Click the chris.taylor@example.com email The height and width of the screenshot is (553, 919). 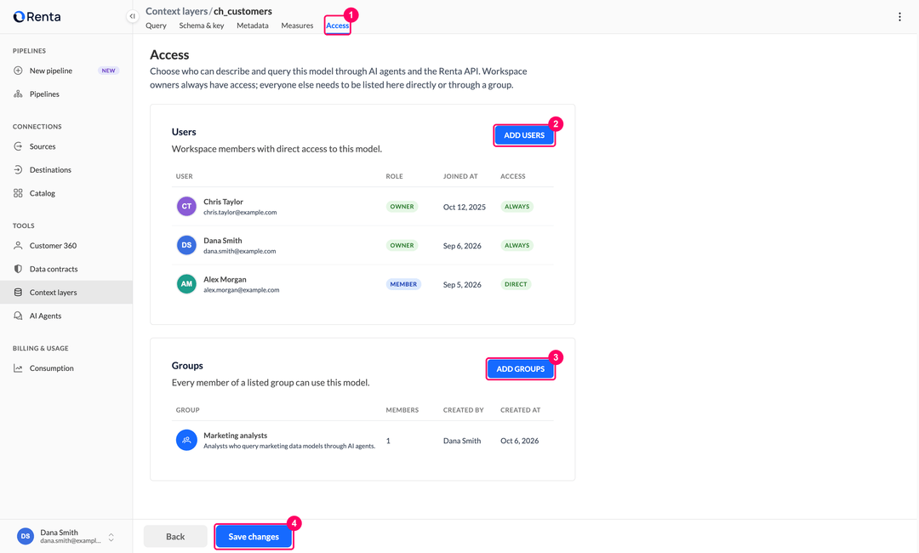tap(240, 213)
